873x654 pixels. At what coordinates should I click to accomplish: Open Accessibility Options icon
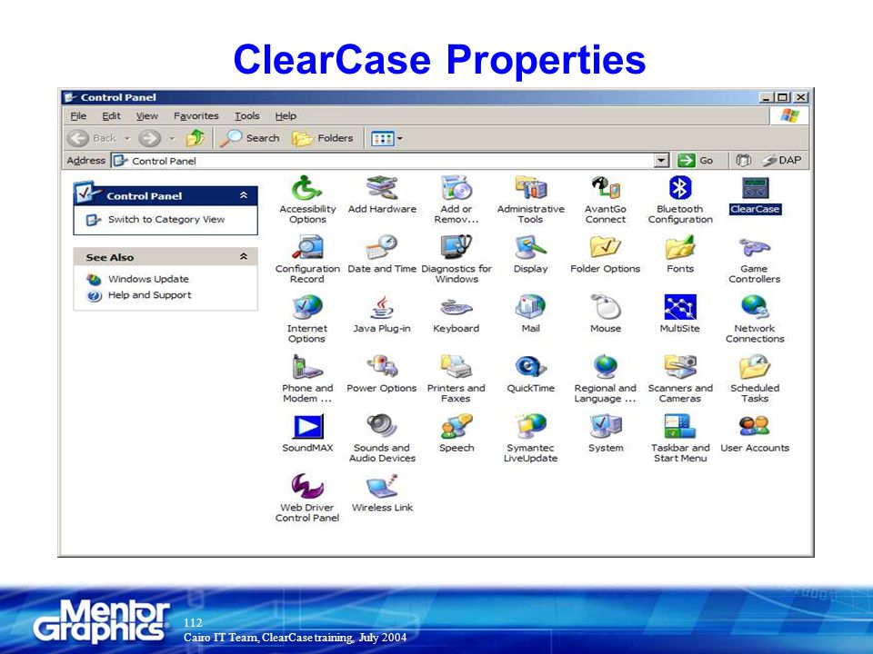307,188
